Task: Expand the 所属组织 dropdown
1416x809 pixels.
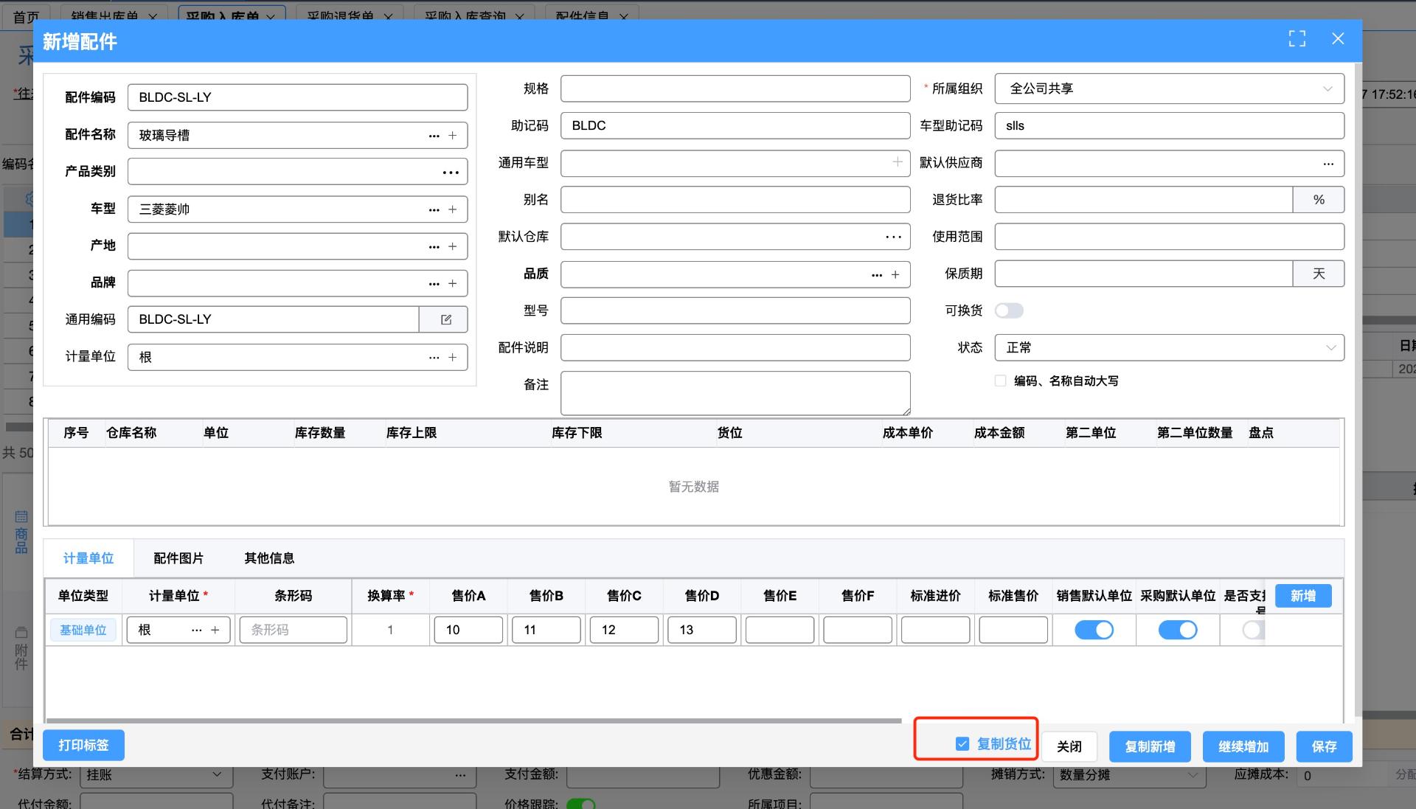Action: [1170, 88]
